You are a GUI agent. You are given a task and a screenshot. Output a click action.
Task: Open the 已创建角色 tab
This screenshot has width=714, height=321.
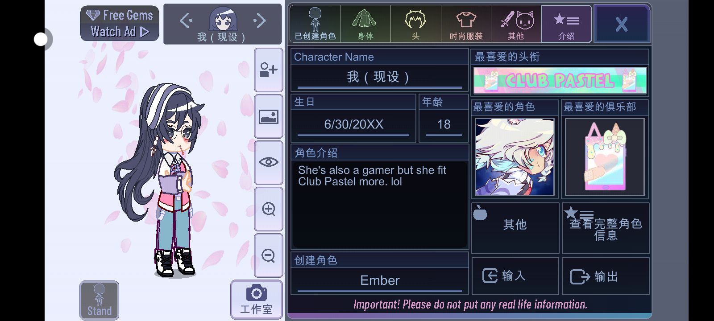tap(315, 24)
